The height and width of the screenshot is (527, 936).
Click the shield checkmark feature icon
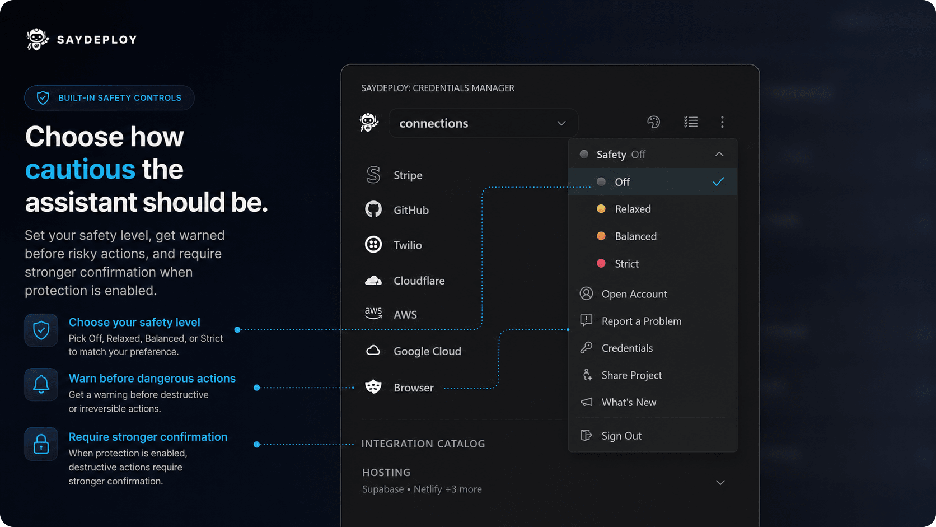pos(41,330)
